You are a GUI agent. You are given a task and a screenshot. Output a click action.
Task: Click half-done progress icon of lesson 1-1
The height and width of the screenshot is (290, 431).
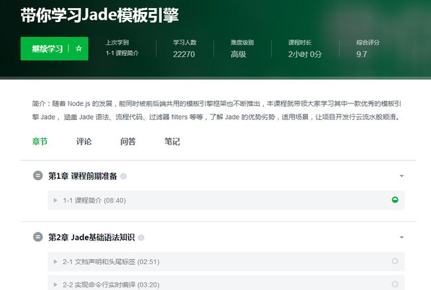pyautogui.click(x=395, y=200)
